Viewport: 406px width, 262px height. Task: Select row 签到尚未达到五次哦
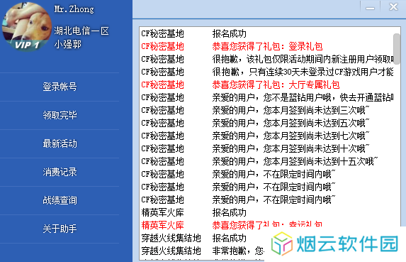pos(267,123)
